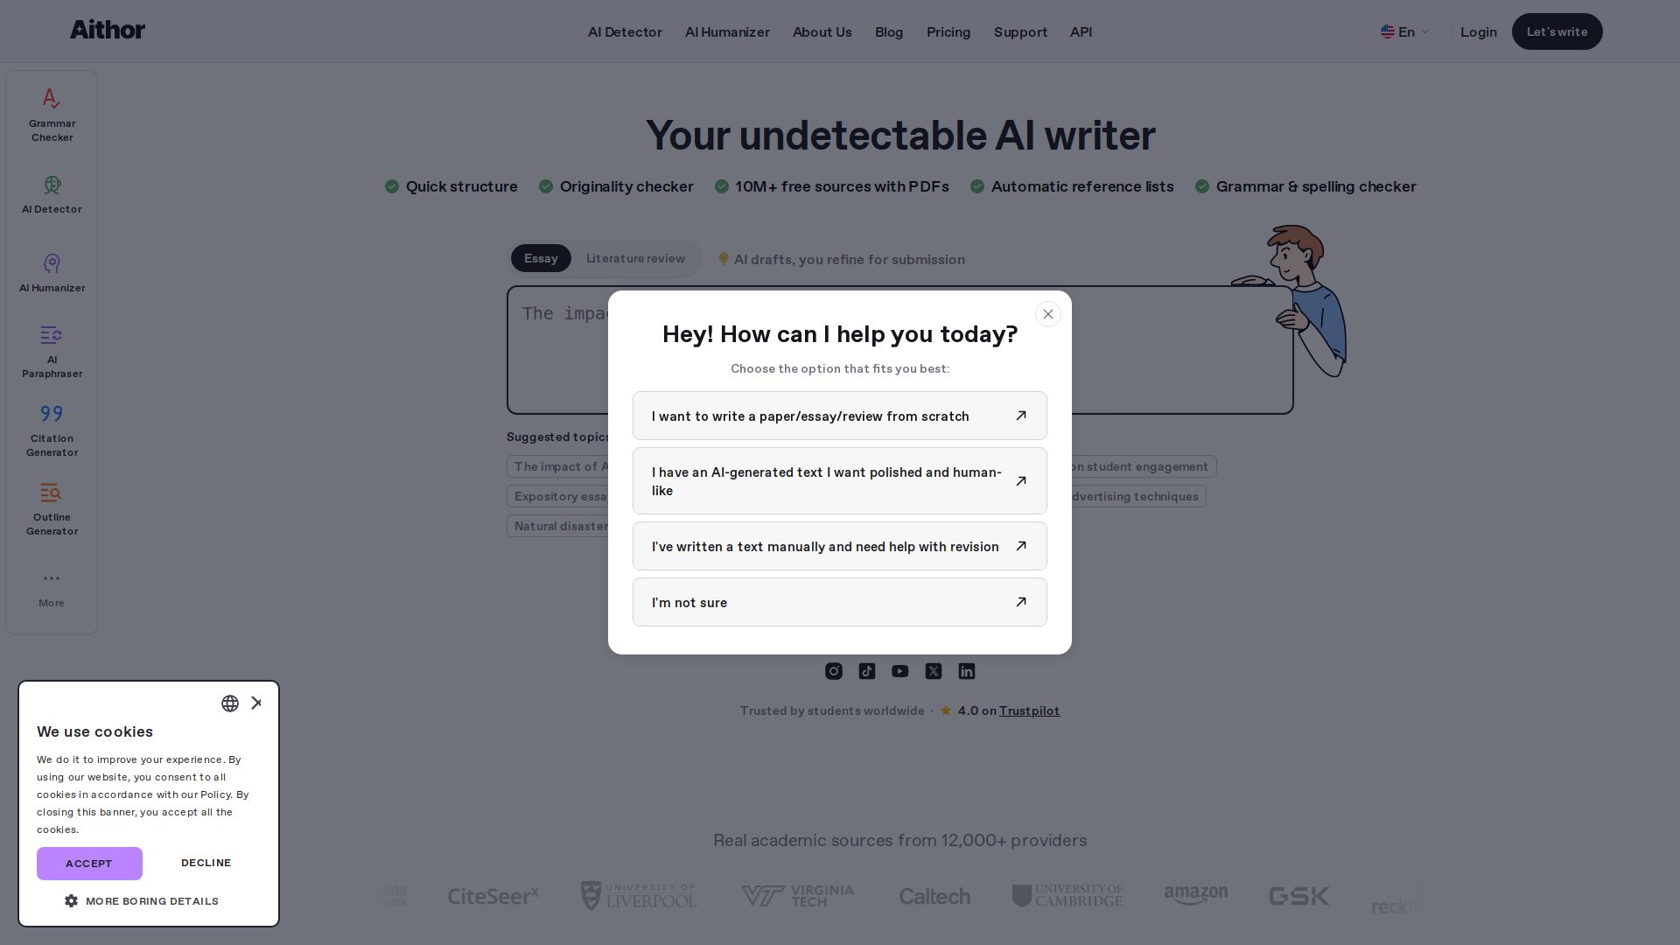The height and width of the screenshot is (945, 1680).
Task: Expand the En language dropdown
Action: click(x=1405, y=31)
